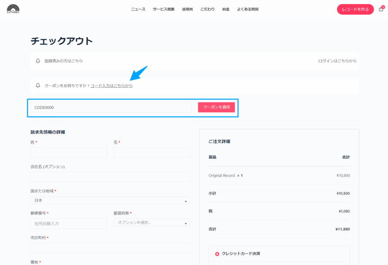The image size is (388, 265).
Task: Select クレジットカード決済 radio button
Action: 217,254
